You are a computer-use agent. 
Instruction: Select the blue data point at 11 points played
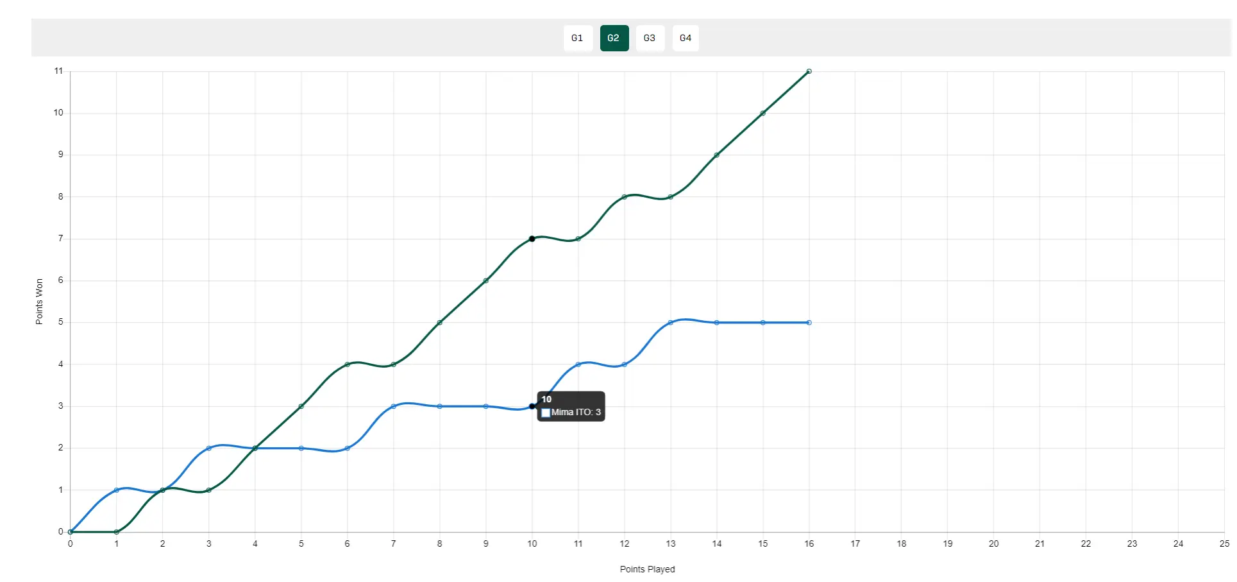tap(578, 364)
